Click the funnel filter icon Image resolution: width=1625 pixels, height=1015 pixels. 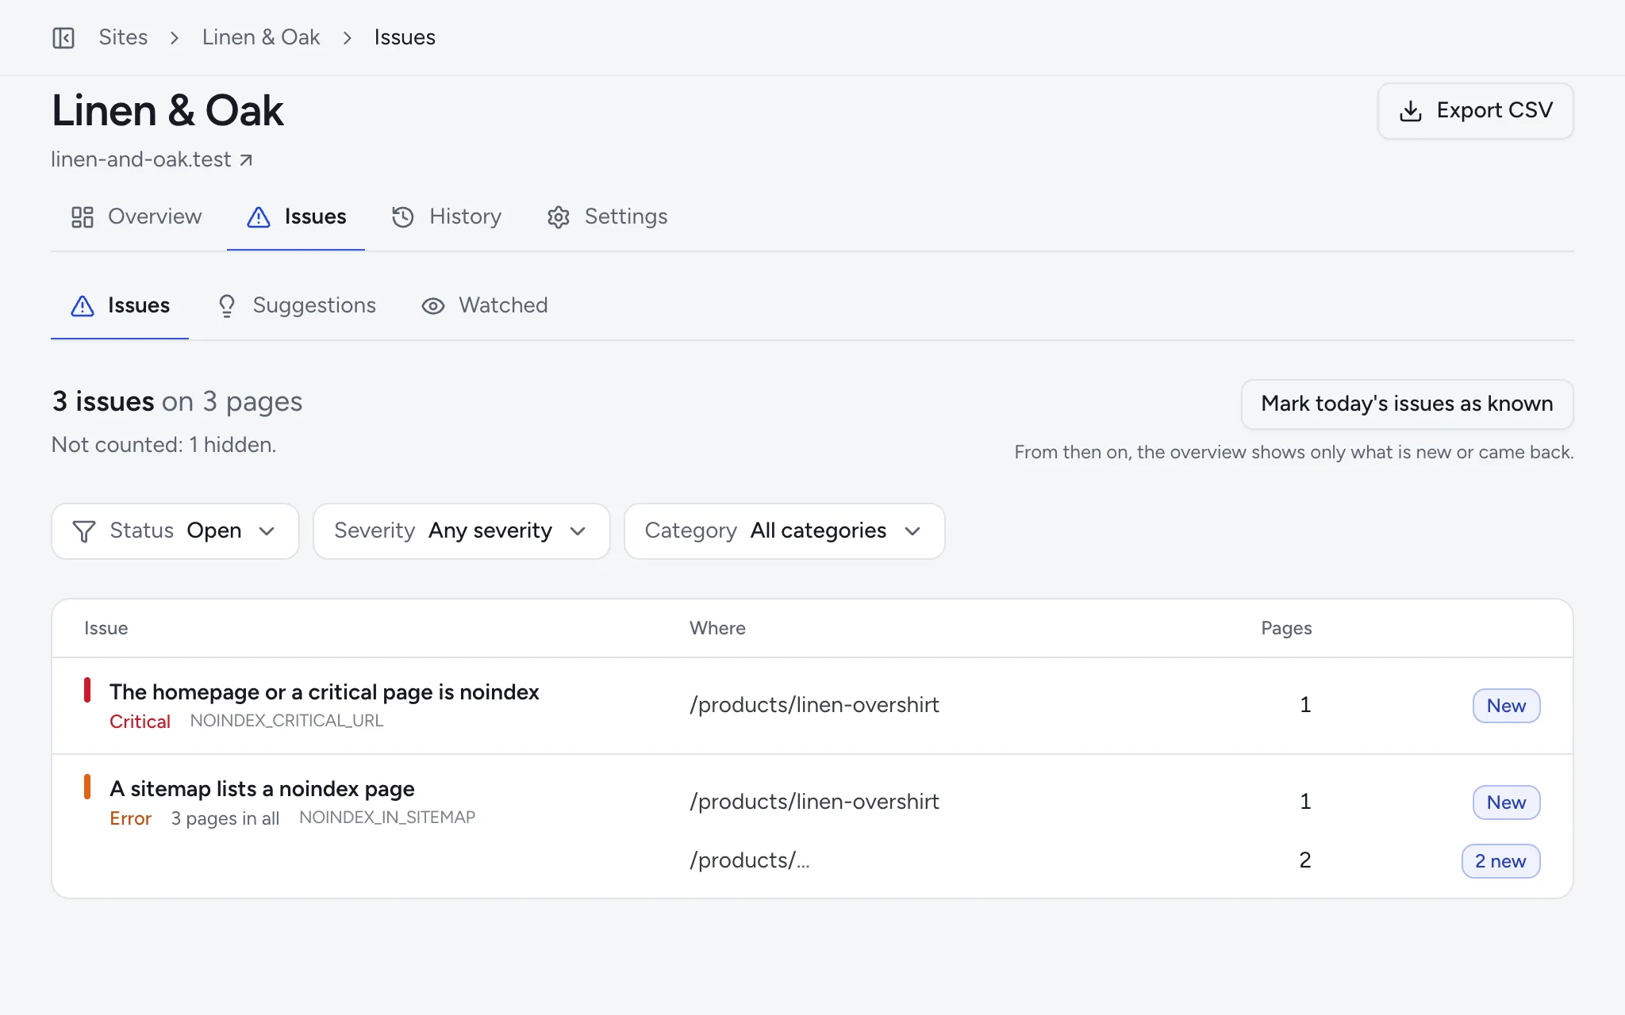pyautogui.click(x=84, y=531)
